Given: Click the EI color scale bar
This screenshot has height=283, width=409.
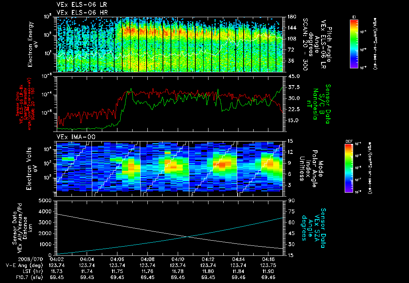Looking at the screenshot, I should (x=354, y=44).
